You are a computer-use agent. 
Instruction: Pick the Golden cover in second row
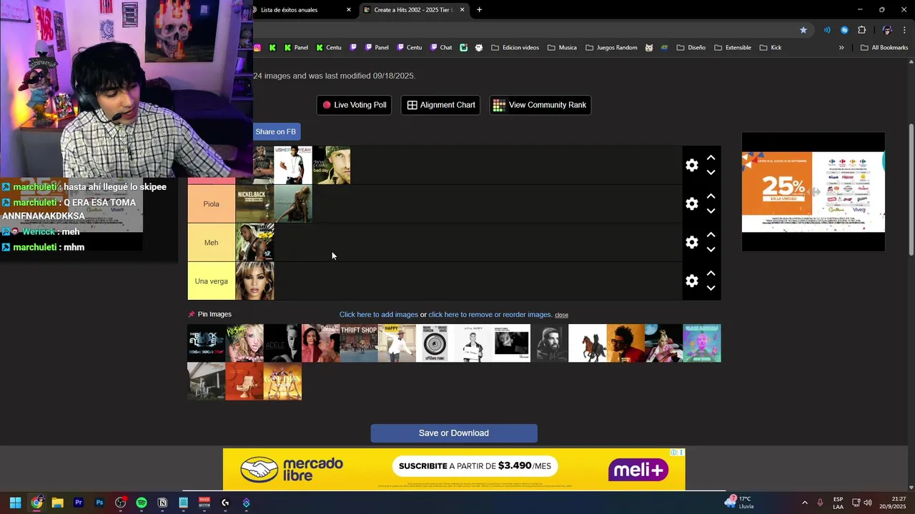282,381
